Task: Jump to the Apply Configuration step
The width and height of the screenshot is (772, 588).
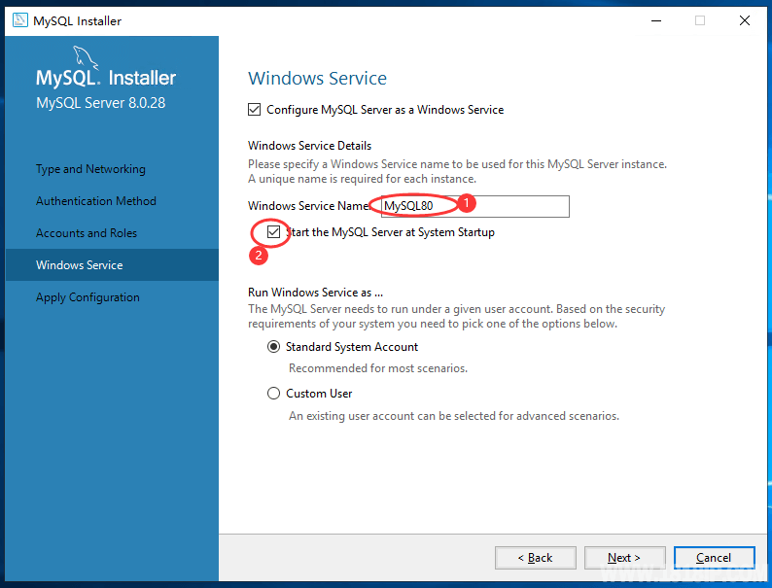Action: click(x=88, y=297)
